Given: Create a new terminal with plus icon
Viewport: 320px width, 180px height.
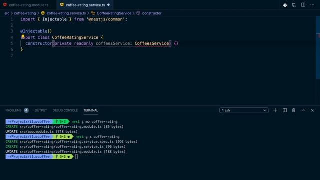Looking at the screenshot, I should 275,110.
